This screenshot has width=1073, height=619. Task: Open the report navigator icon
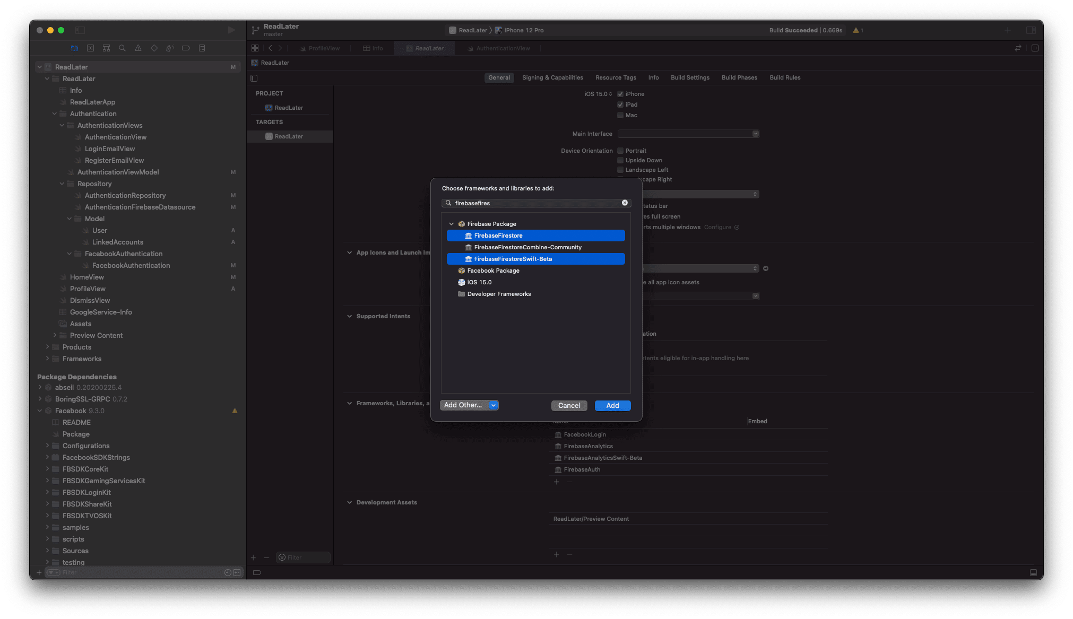pos(202,48)
